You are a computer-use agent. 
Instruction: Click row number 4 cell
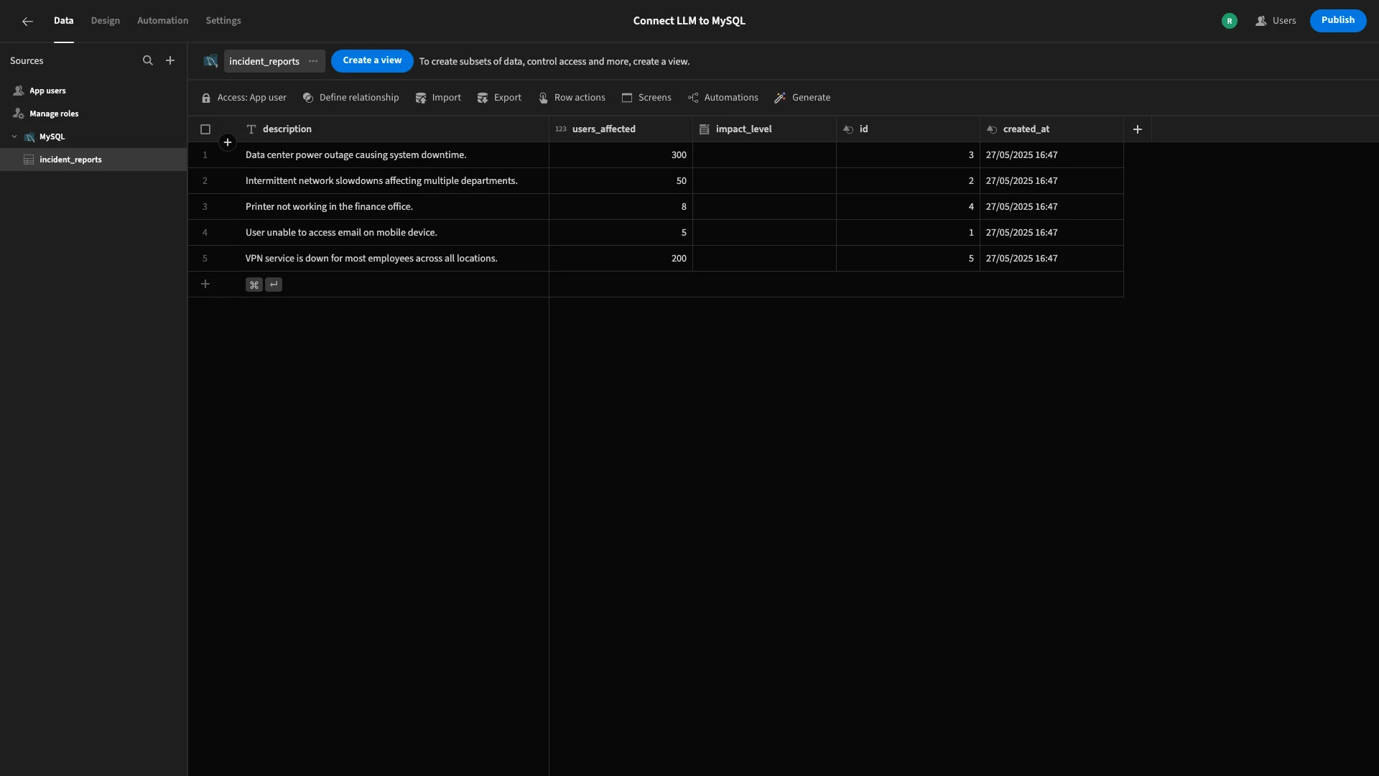tap(205, 233)
